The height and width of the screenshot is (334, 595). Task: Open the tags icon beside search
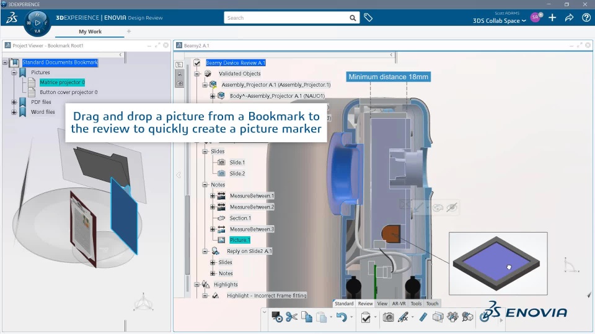368,18
